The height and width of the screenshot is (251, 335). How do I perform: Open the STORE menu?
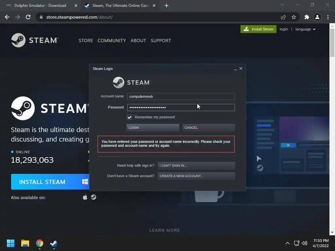click(86, 41)
